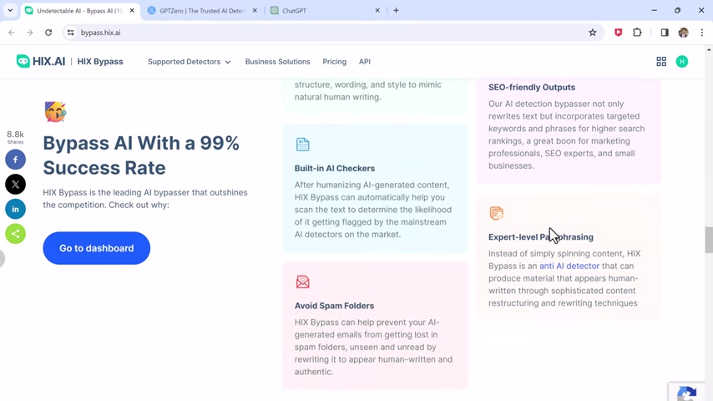Click the Expert-level Paraphrasing icon

tap(496, 213)
